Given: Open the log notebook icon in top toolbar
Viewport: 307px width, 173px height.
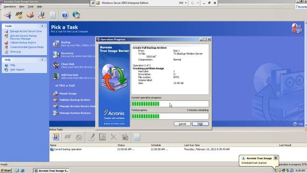Looking at the screenshot, I should click(53, 15).
